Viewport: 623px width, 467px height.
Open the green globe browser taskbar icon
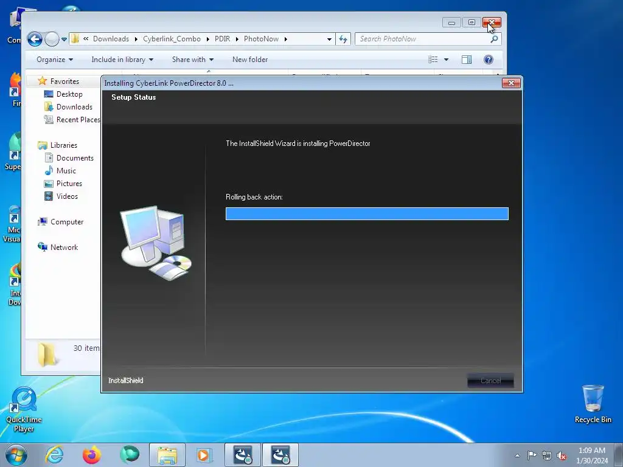[x=129, y=455]
